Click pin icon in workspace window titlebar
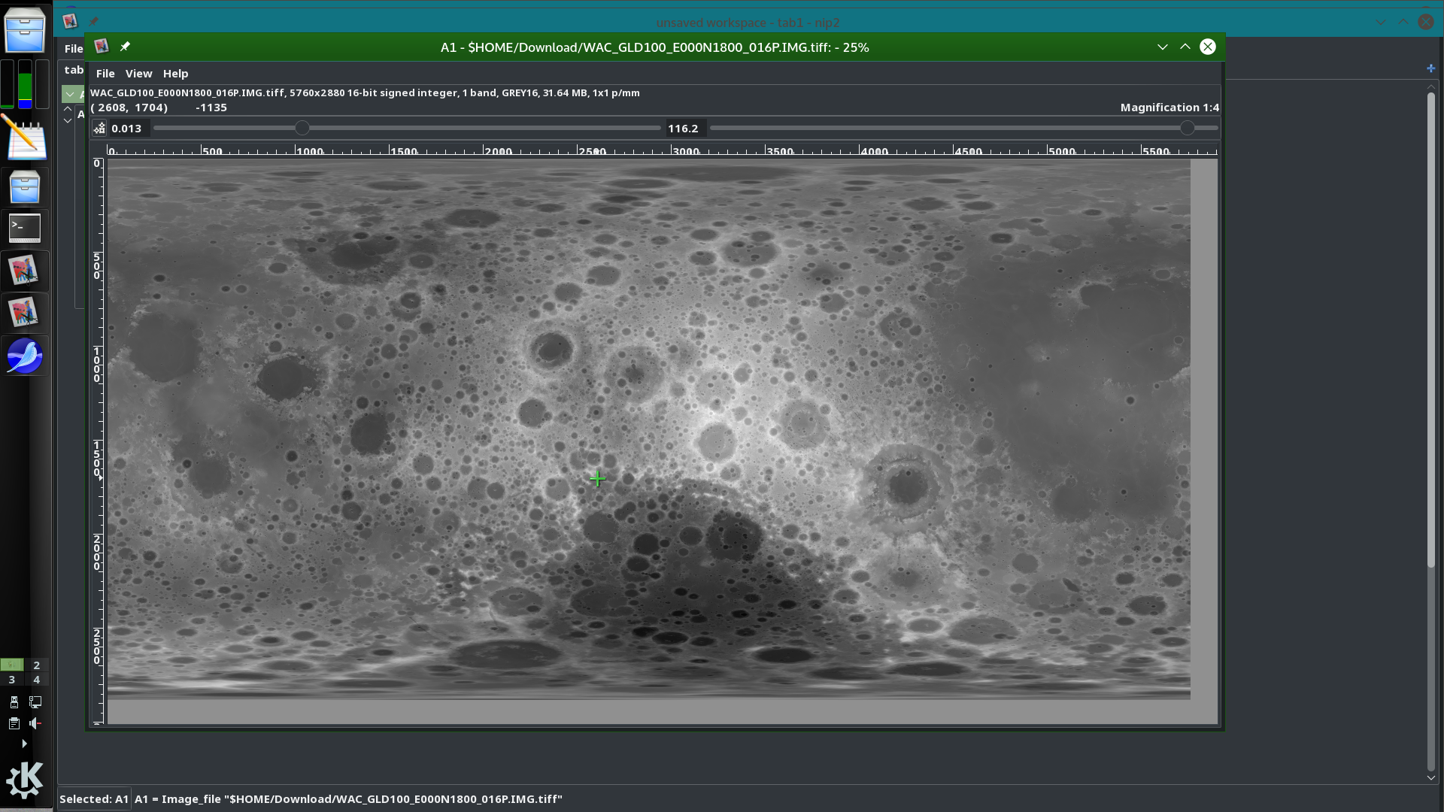This screenshot has height=812, width=1444. click(x=93, y=21)
